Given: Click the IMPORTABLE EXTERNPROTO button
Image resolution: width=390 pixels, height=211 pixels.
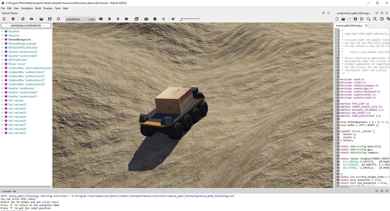Looking at the screenshot, I should tap(26, 26).
